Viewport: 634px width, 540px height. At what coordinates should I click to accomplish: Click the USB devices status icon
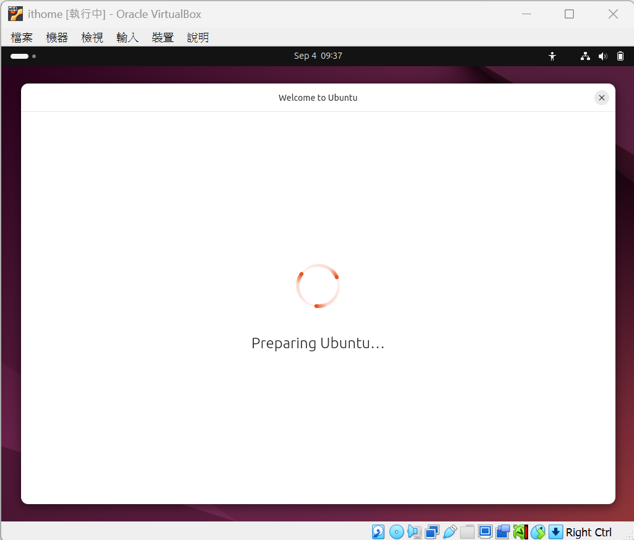(449, 531)
